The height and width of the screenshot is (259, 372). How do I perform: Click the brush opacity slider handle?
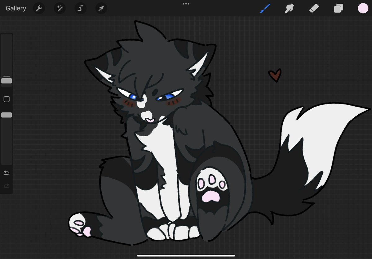(x=7, y=115)
